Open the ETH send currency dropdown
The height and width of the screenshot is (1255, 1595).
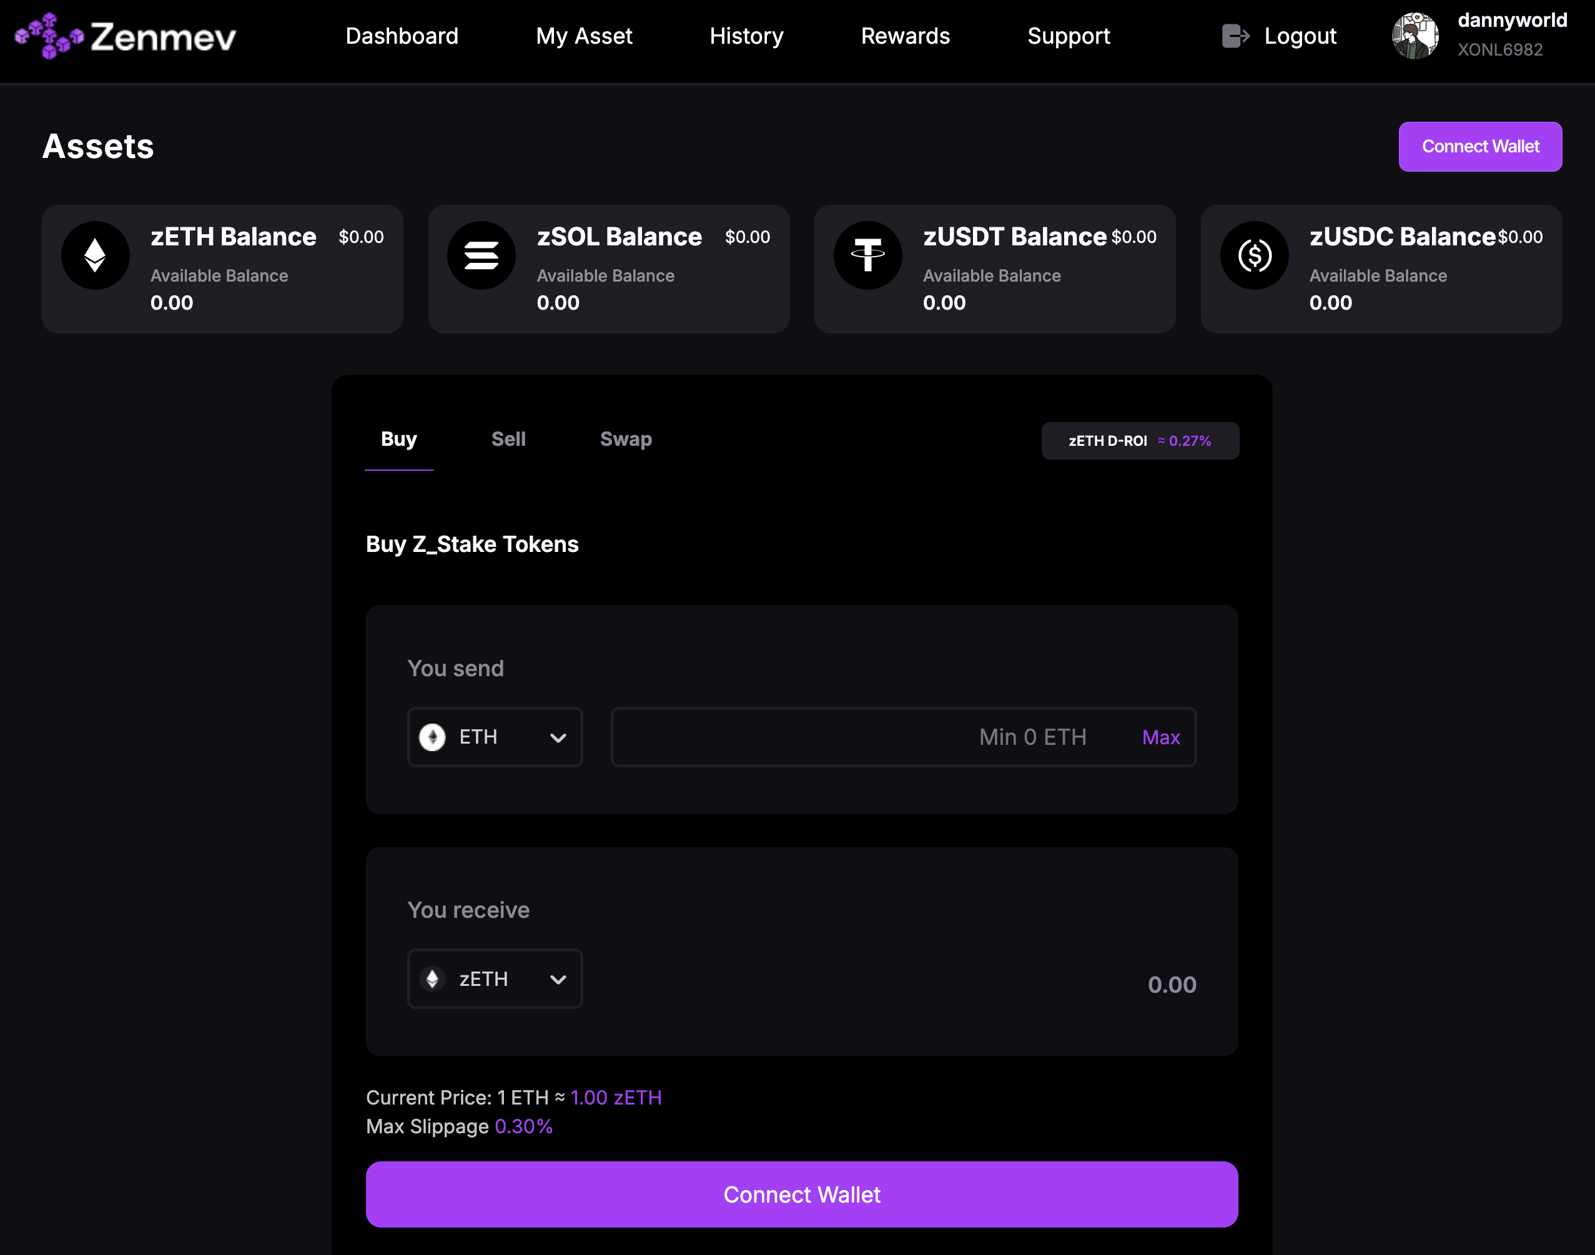tap(495, 737)
